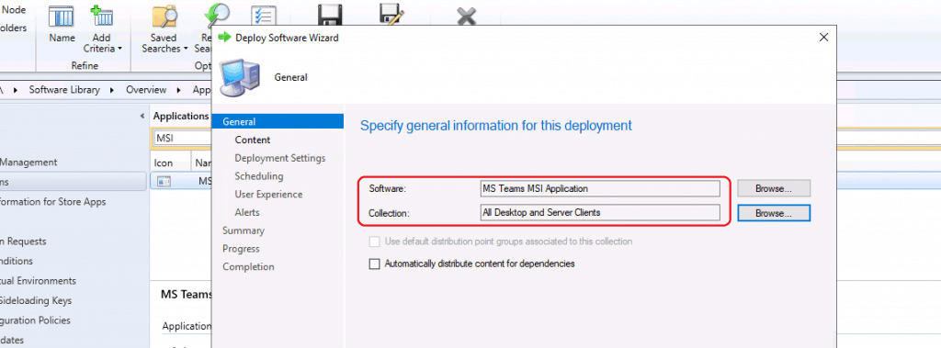This screenshot has width=941, height=348.
Task: Collapse the navigation pane arrow
Action: [x=142, y=116]
